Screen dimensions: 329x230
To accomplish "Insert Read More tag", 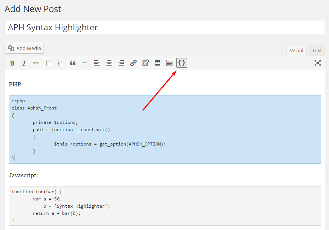I will tap(157, 63).
